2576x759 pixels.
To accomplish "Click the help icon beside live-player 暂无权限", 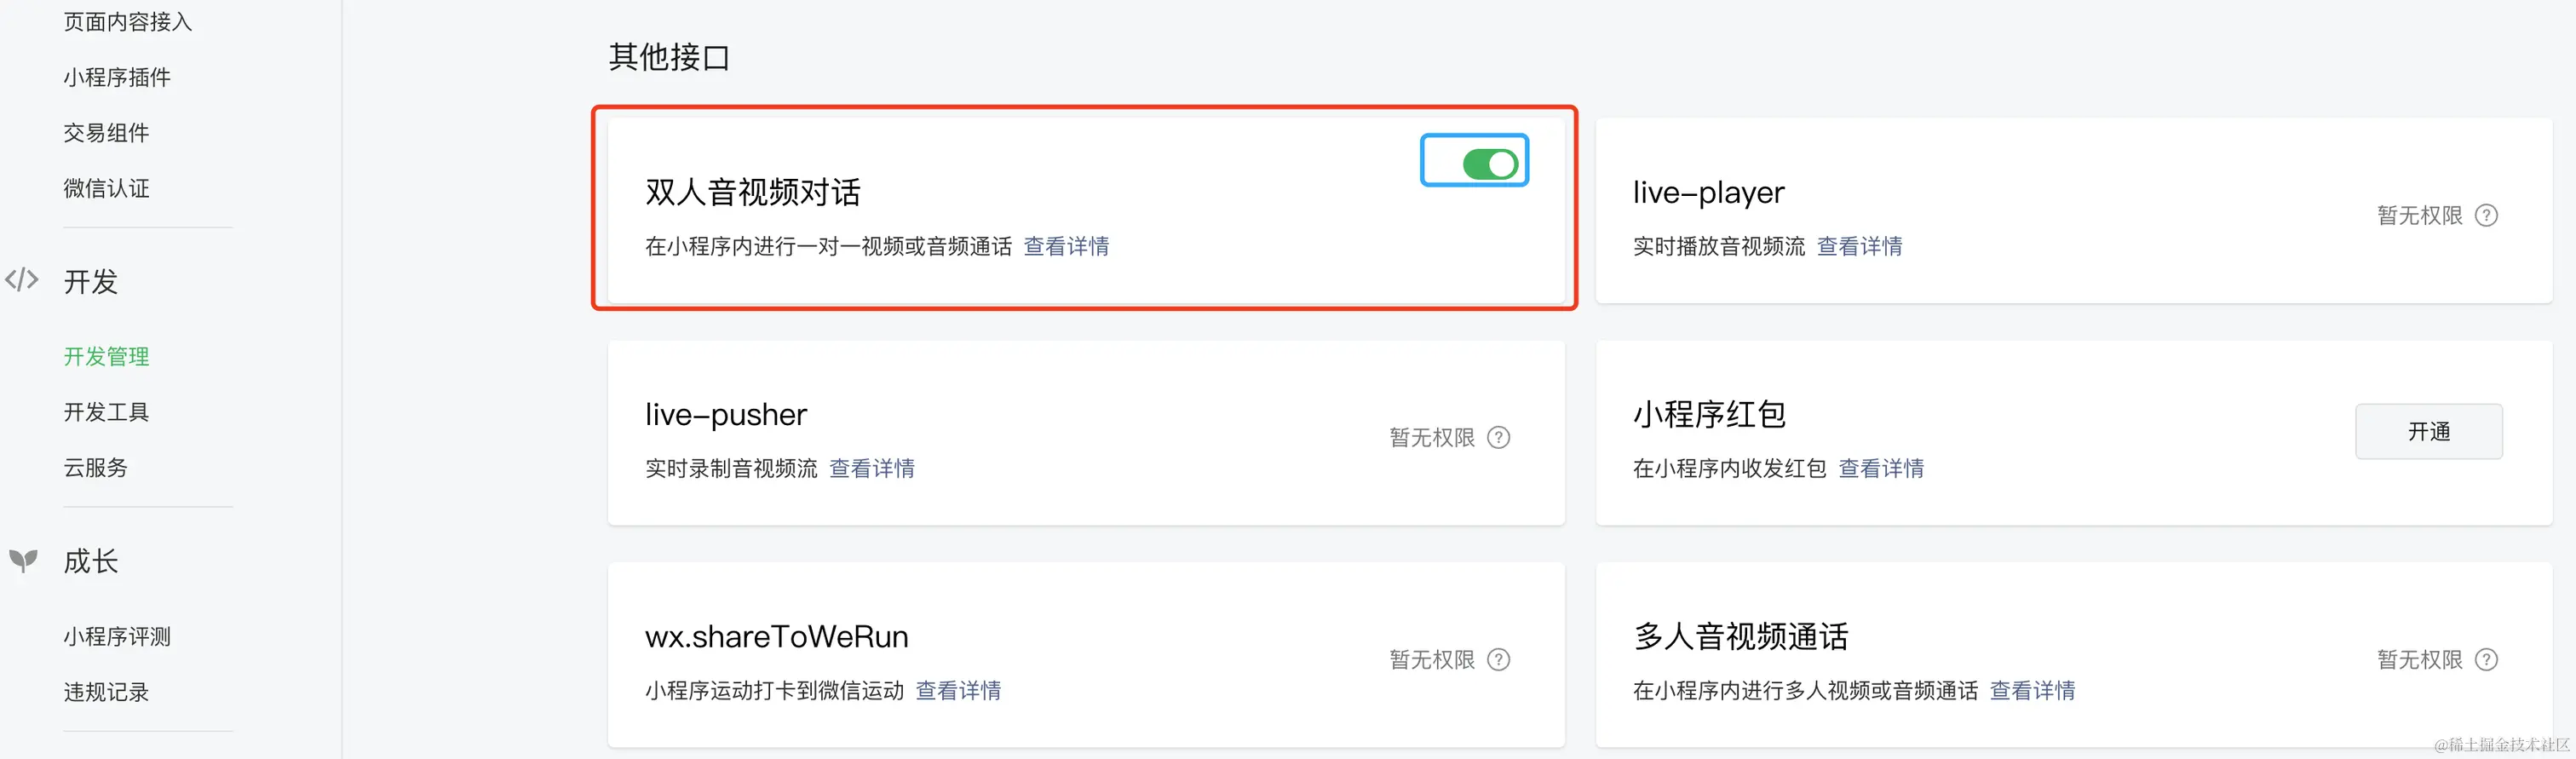I will (2486, 215).
